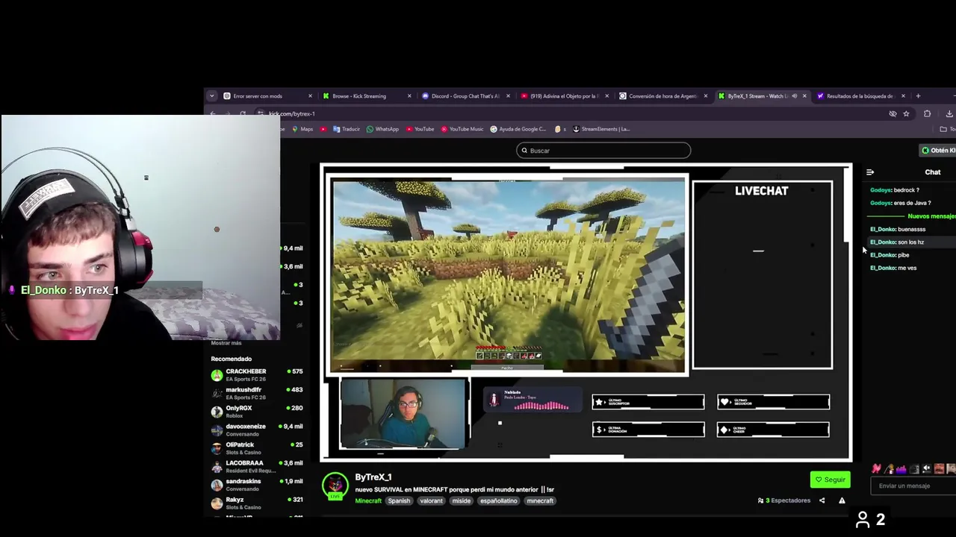Image resolution: width=956 pixels, height=537 pixels.
Task: Open the Rakyz recommended channel
Action: 257,503
